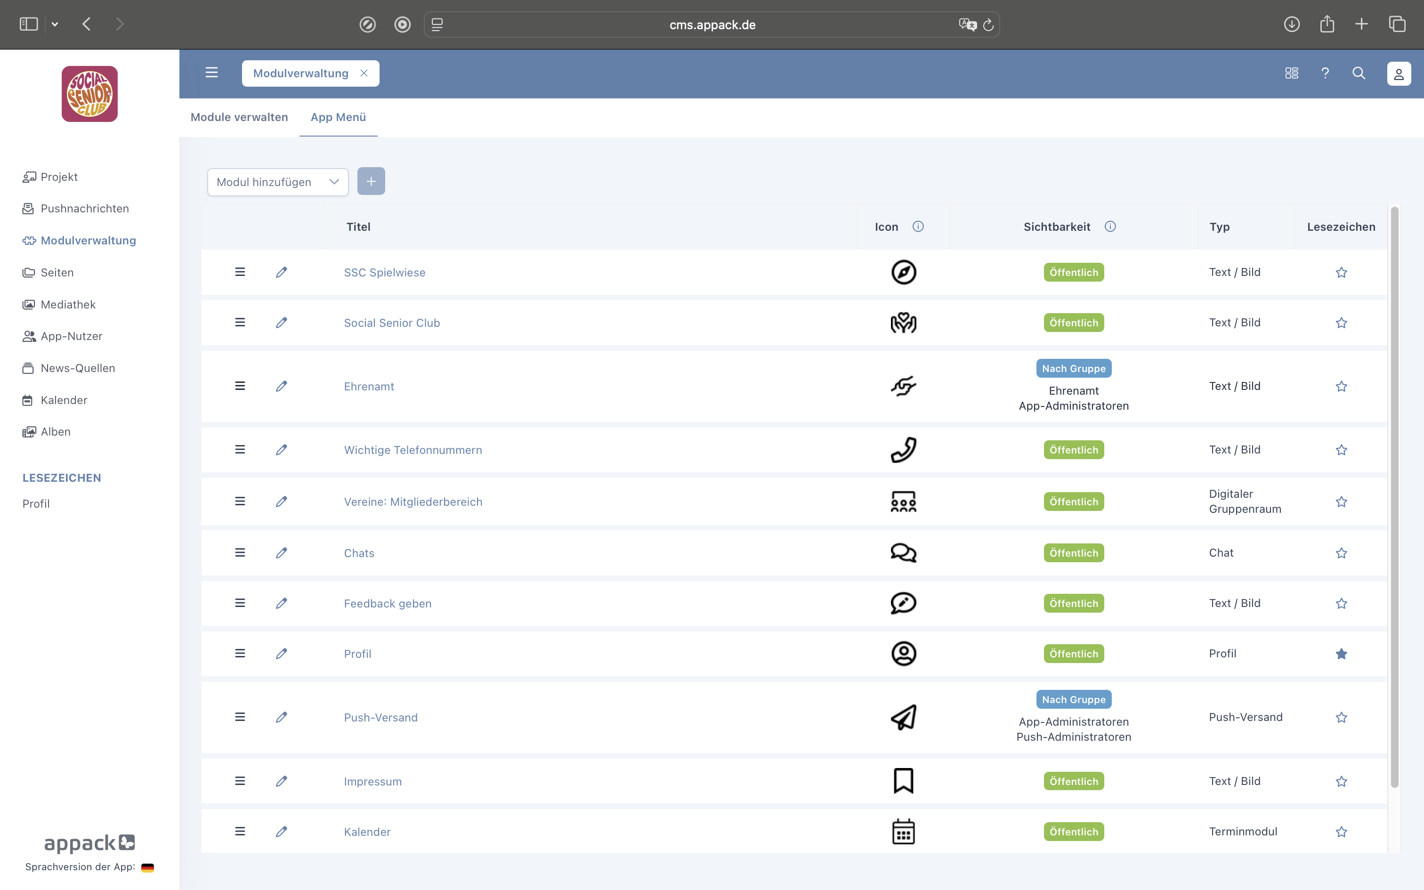Collapse sidebar with hamburger menu icon
1424x890 pixels.
pos(211,73)
